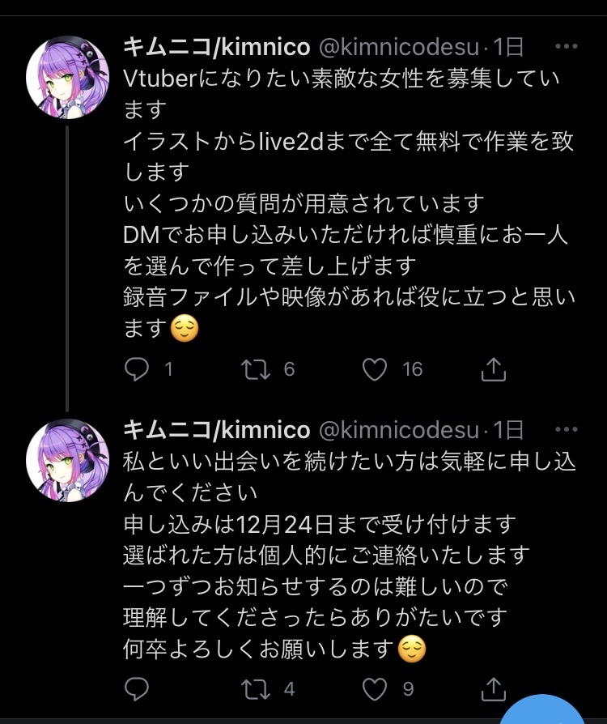Screen dimensions: 607x724
Task: Like the first tweet with 16 likes
Action: 375,369
